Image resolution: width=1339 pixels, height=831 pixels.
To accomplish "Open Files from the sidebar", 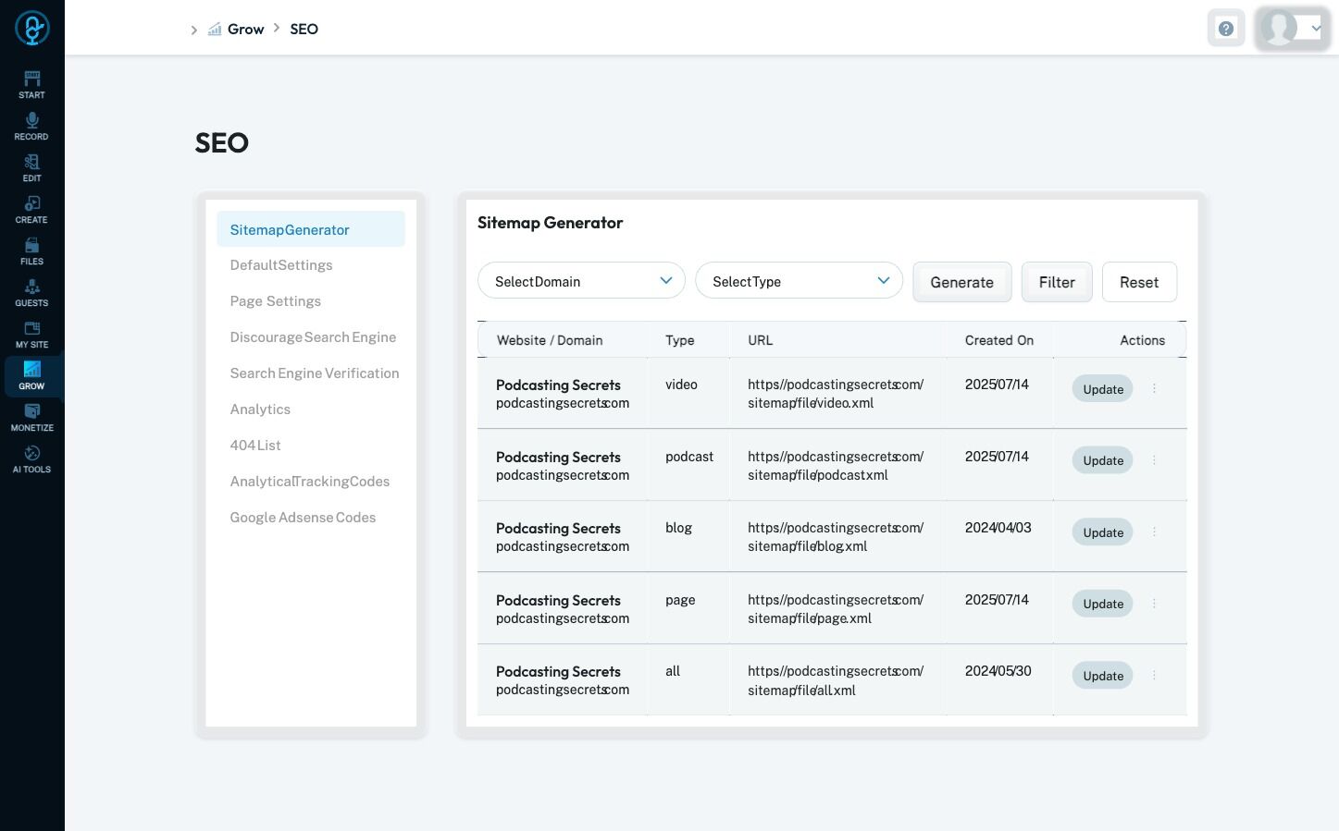I will point(31,251).
